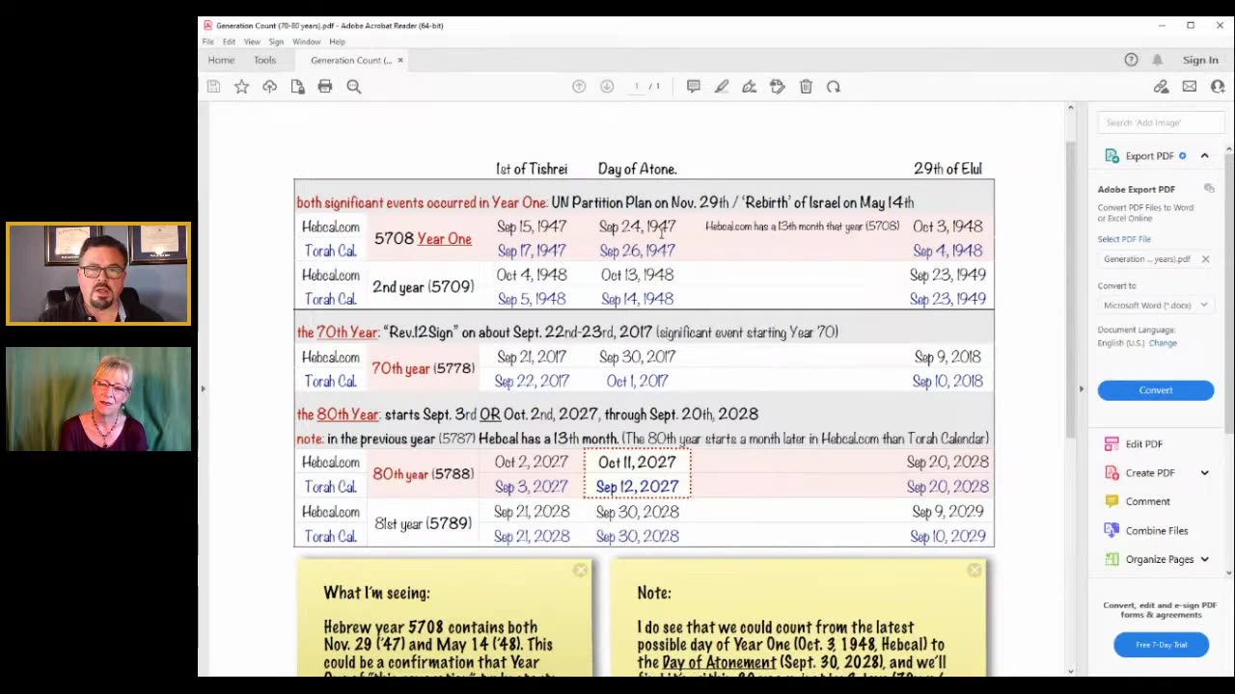Click the Search 'Add Image' field

click(1162, 122)
